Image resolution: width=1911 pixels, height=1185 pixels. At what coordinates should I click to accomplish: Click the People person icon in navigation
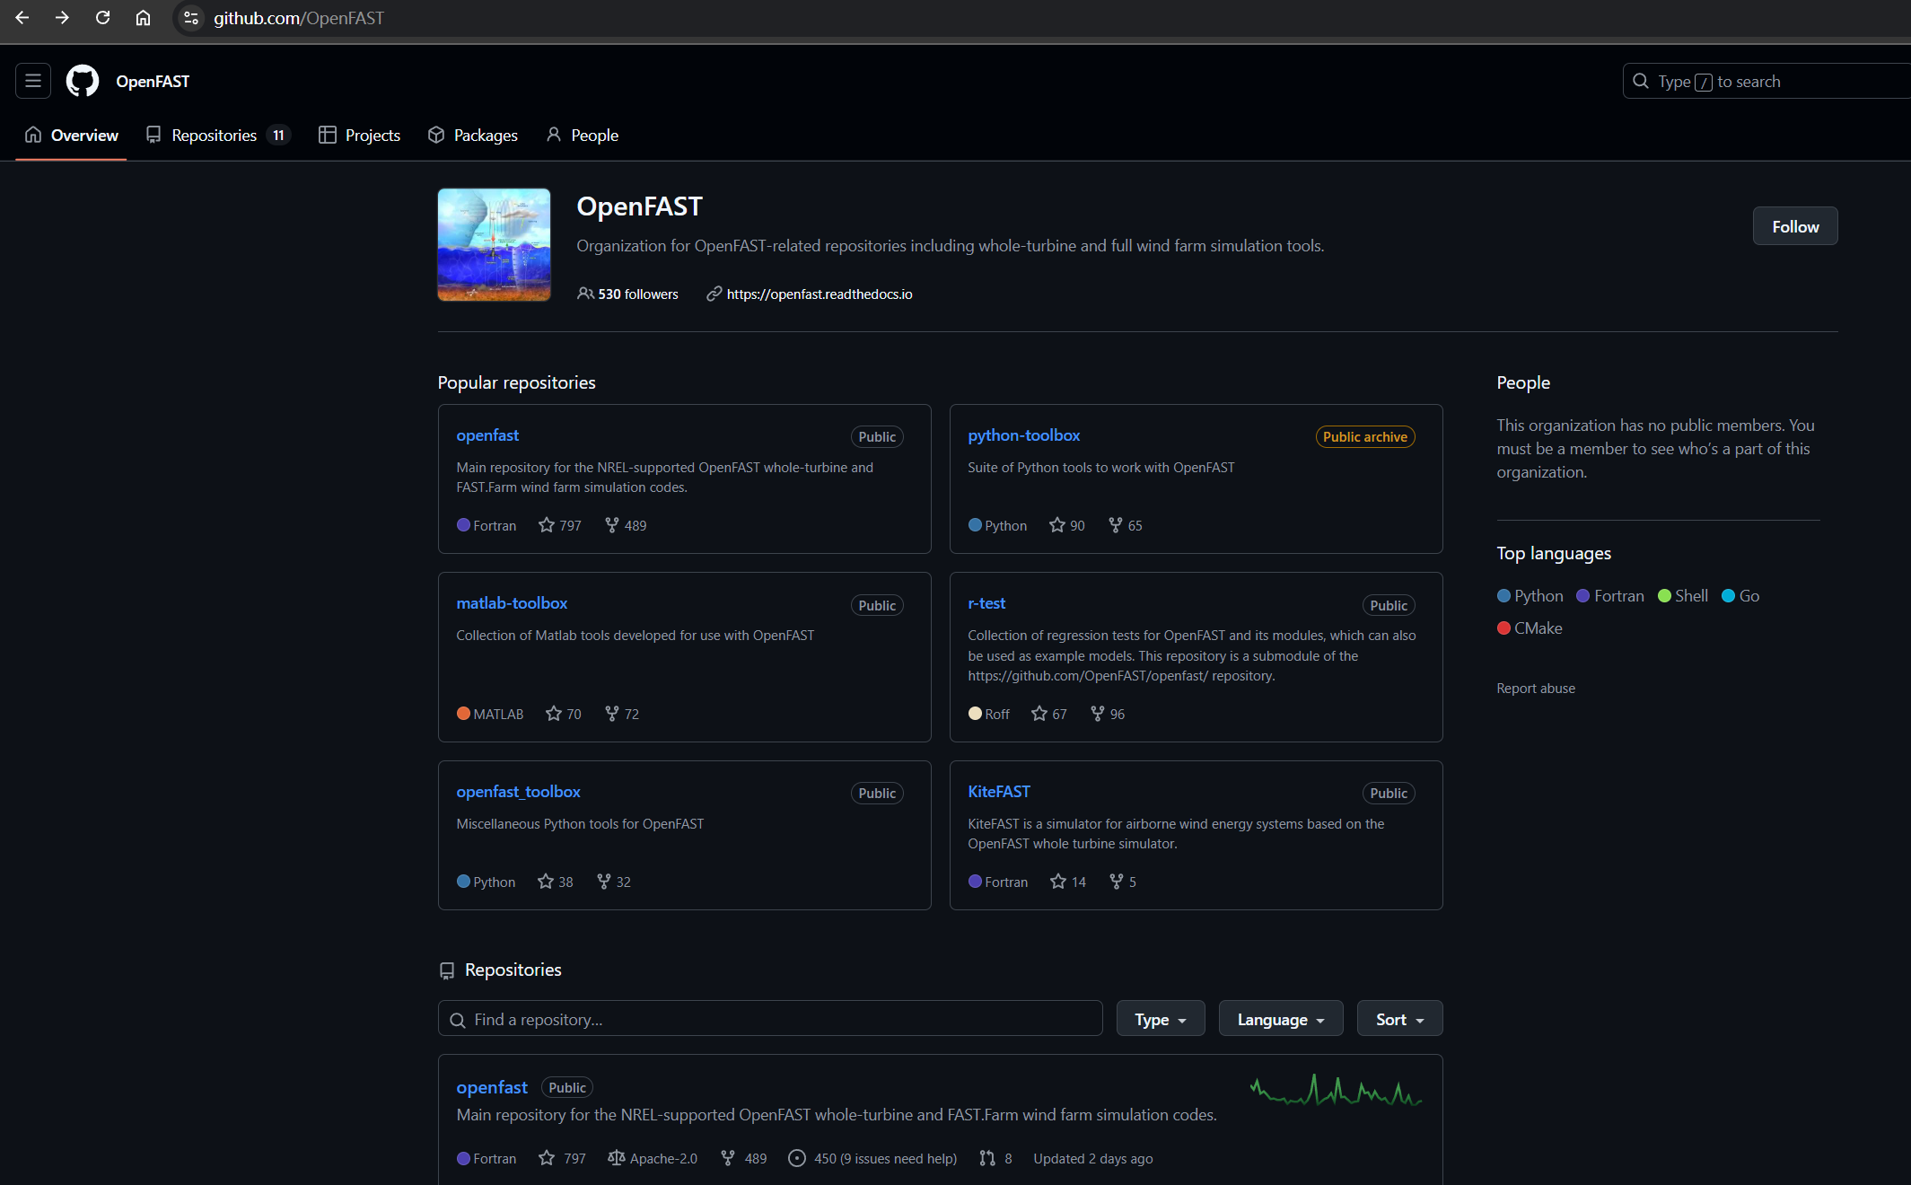pyautogui.click(x=554, y=135)
